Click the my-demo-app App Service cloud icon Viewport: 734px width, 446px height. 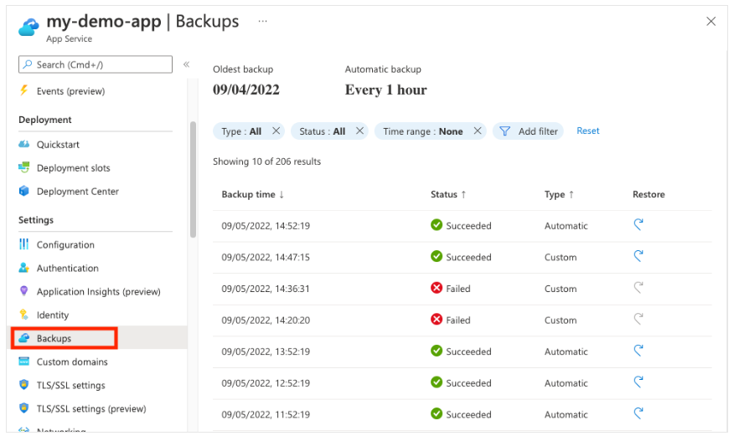tap(28, 27)
